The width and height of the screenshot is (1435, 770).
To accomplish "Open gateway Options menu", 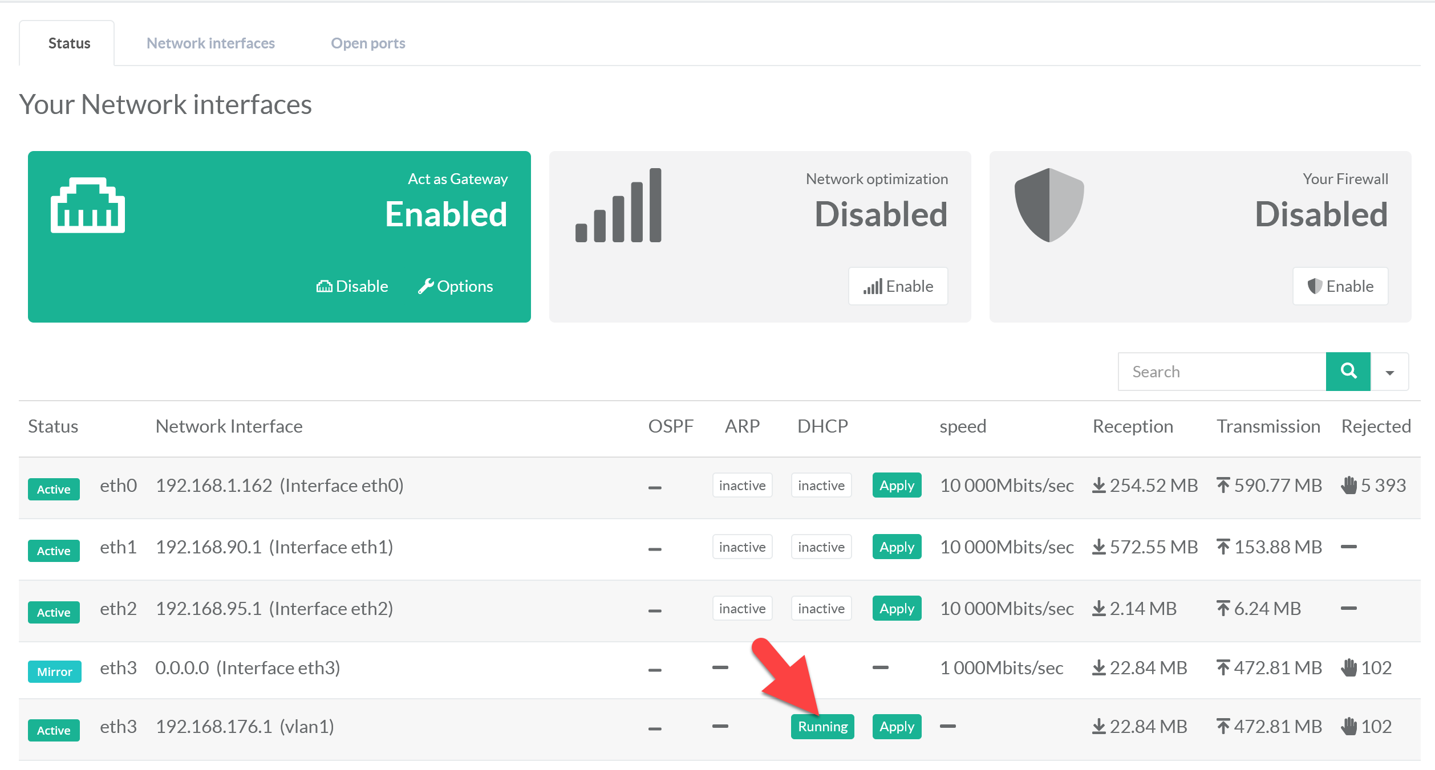I will pos(455,286).
